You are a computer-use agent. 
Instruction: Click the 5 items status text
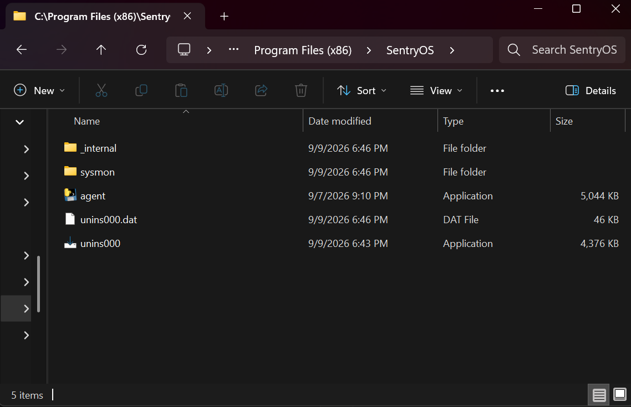pos(27,395)
